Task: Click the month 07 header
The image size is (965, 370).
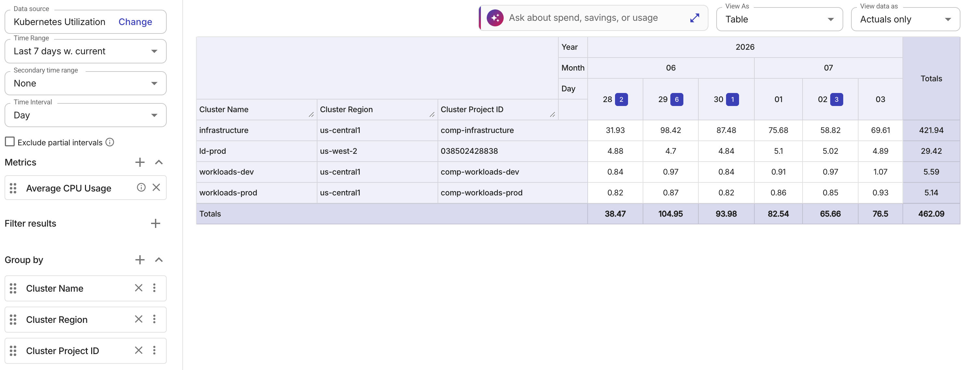Action: pos(828,68)
